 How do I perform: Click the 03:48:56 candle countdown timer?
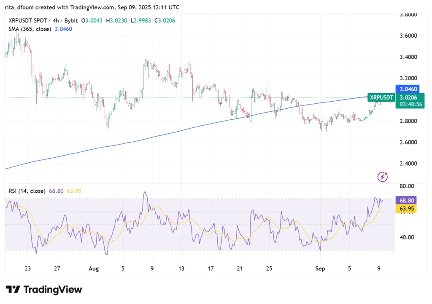[408, 105]
